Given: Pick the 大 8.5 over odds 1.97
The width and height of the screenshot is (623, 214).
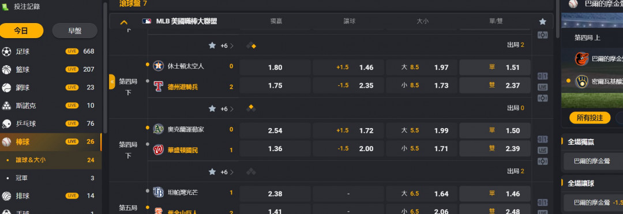Looking at the screenshot, I should click(x=422, y=67).
